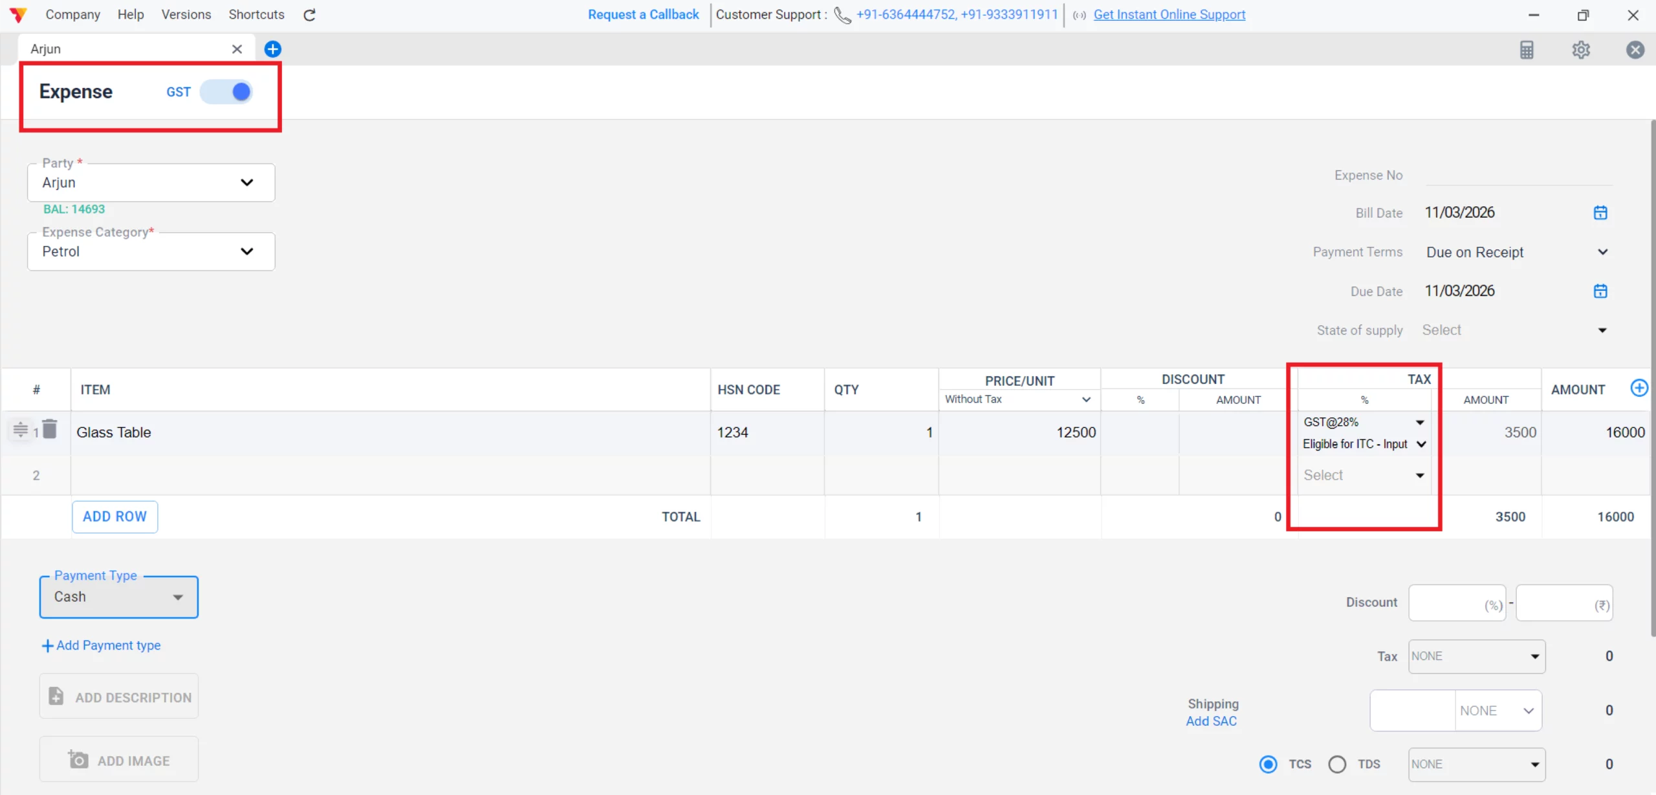Click the Add Payment type link
Viewport: 1656px width, 795px height.
click(102, 645)
